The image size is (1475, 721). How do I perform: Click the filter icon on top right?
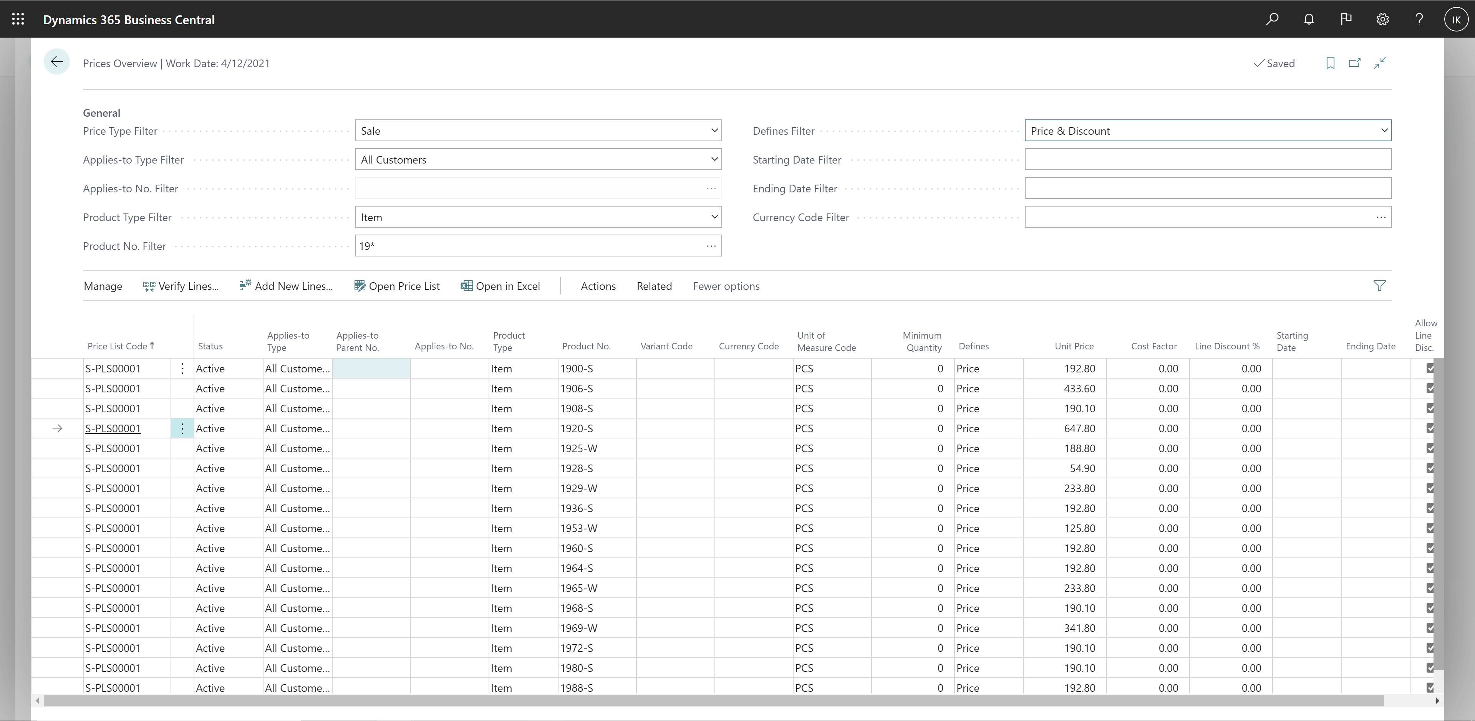1379,286
